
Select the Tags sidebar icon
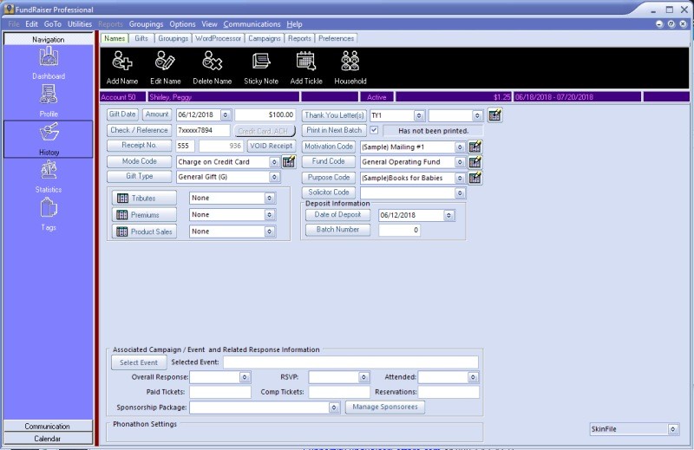tap(49, 209)
